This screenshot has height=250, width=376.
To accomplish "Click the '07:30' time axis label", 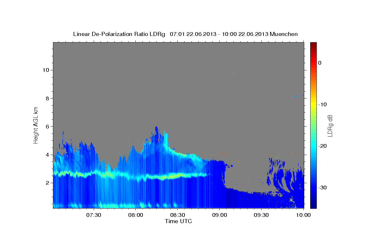I will pos(93,215).
